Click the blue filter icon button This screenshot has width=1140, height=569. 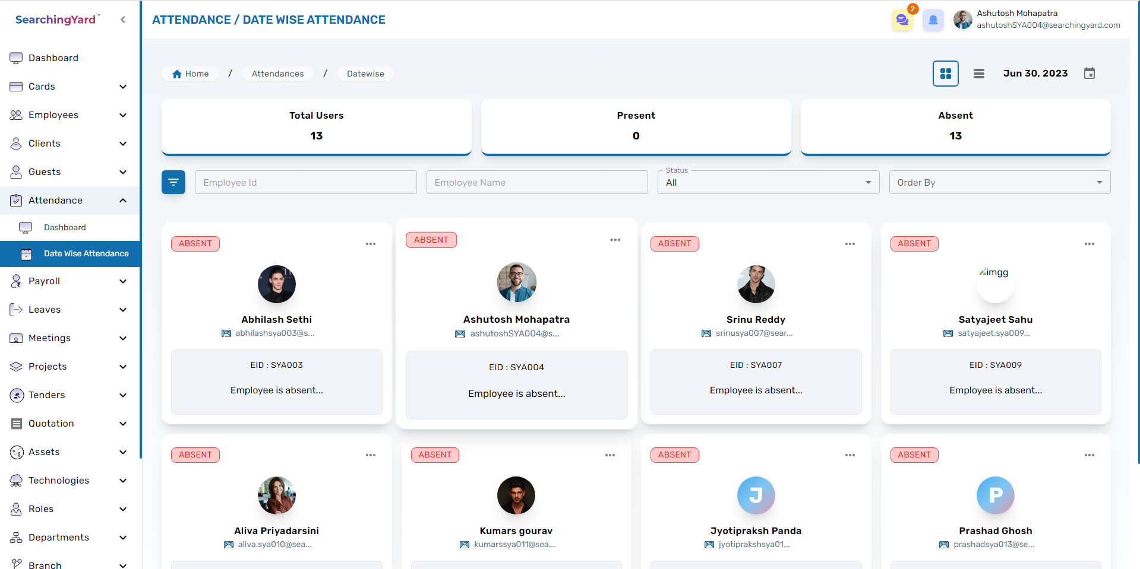(x=173, y=182)
